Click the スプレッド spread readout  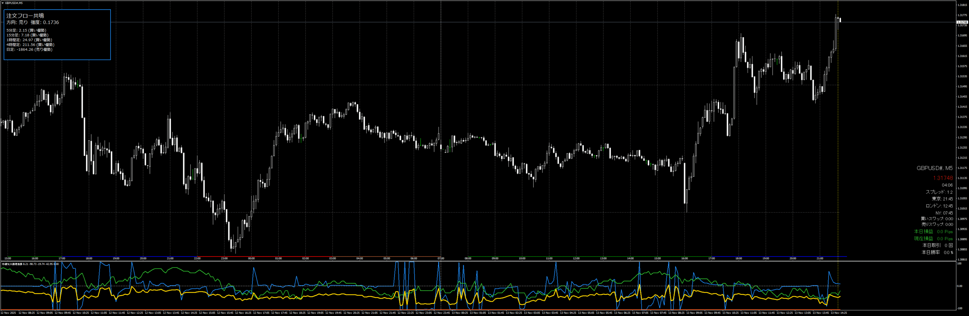tap(939, 192)
